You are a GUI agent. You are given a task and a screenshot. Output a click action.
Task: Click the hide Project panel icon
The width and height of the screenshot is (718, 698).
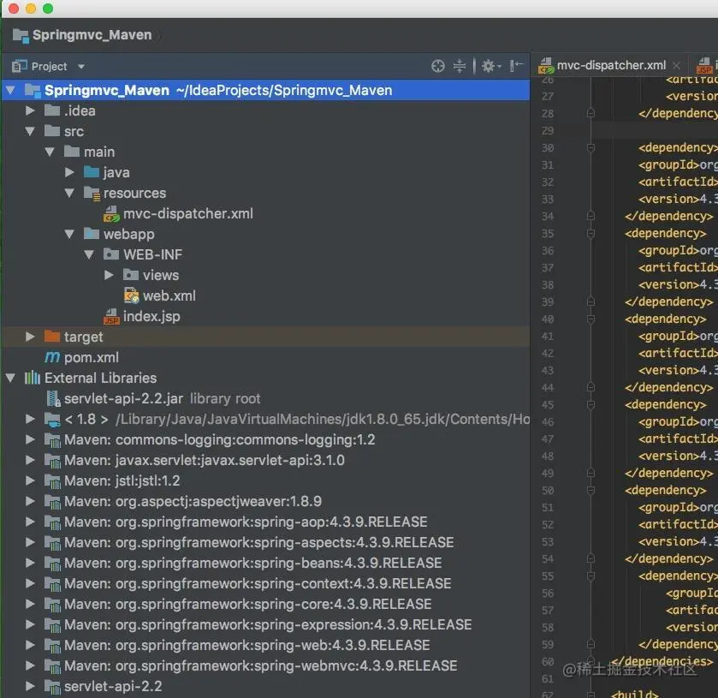pyautogui.click(x=517, y=66)
